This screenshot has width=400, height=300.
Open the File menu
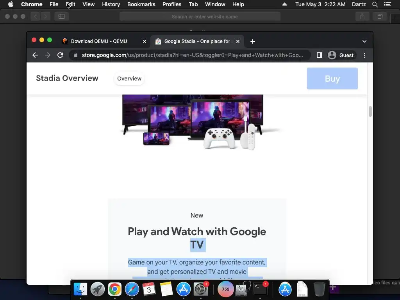(x=54, y=4)
